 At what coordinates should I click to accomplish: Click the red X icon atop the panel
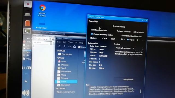click(x=28, y=4)
